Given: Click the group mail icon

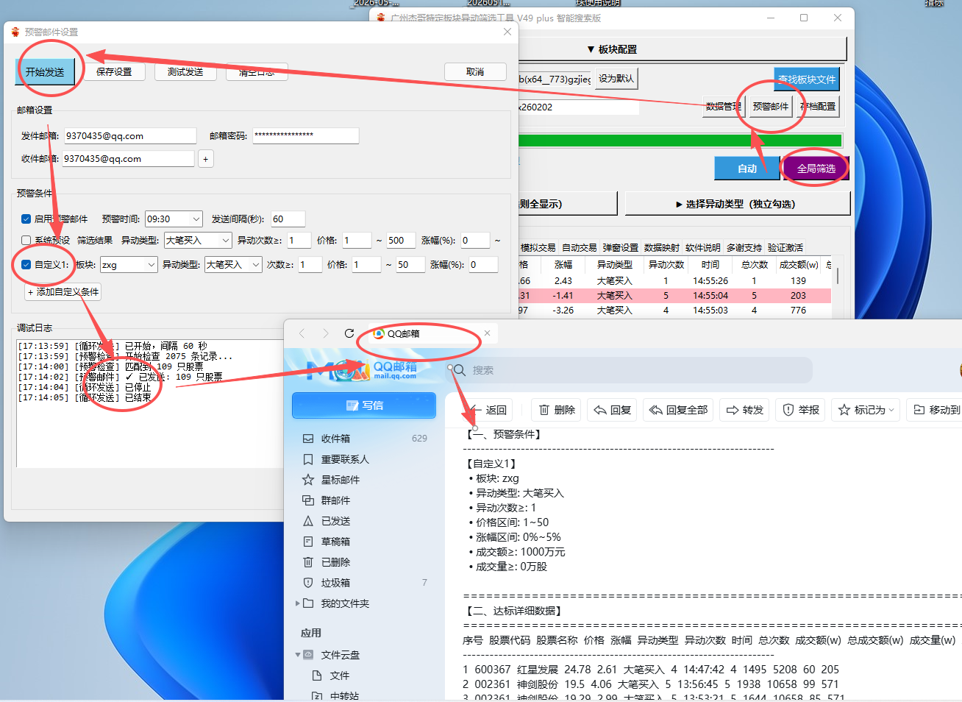Looking at the screenshot, I should click(308, 500).
